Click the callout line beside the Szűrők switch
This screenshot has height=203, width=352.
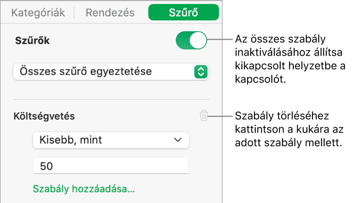pyautogui.click(x=219, y=39)
